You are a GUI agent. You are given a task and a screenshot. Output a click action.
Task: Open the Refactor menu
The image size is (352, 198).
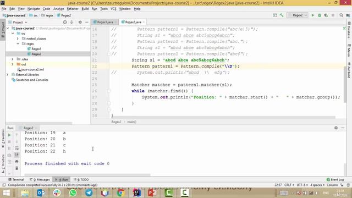pyautogui.click(x=73, y=9)
